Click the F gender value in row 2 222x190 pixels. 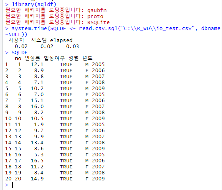[87, 71]
